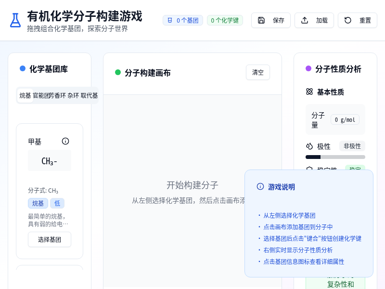Click the load upload icon
The width and height of the screenshot is (385, 289).
click(305, 20)
